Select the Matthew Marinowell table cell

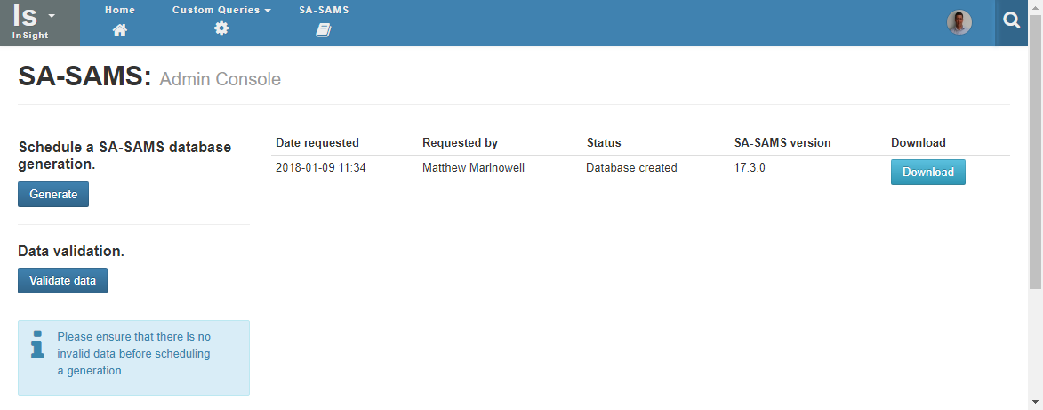click(472, 167)
